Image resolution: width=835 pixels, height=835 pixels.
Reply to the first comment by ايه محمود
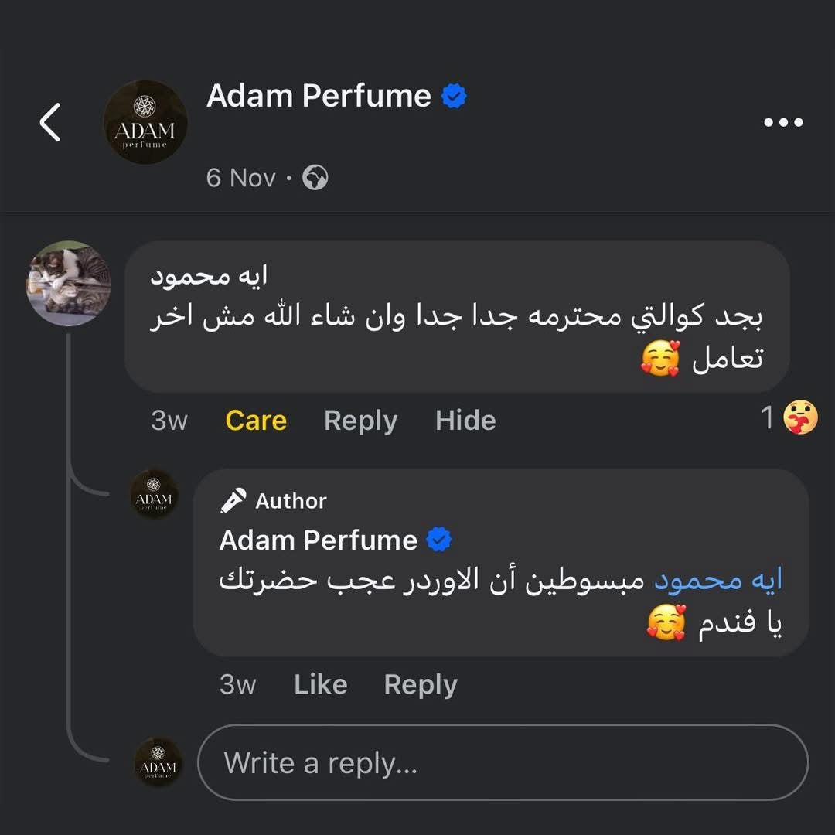pyautogui.click(x=360, y=421)
